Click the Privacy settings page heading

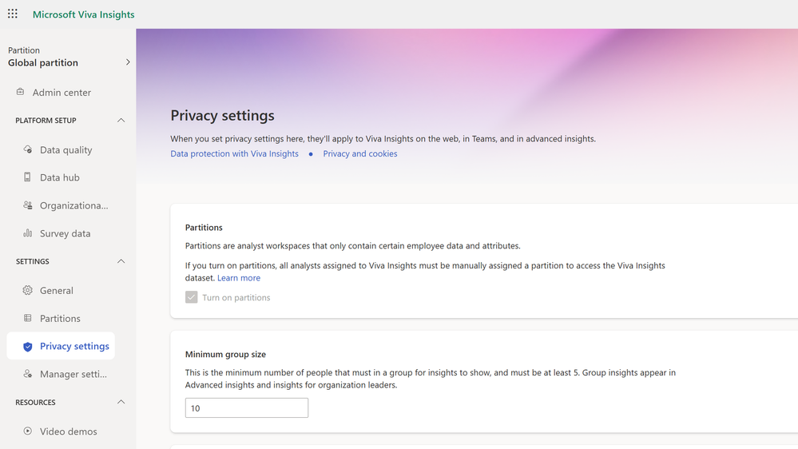pyautogui.click(x=222, y=116)
